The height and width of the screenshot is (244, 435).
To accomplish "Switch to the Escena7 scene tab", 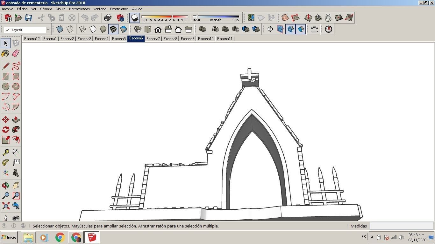I will pyautogui.click(x=153, y=39).
